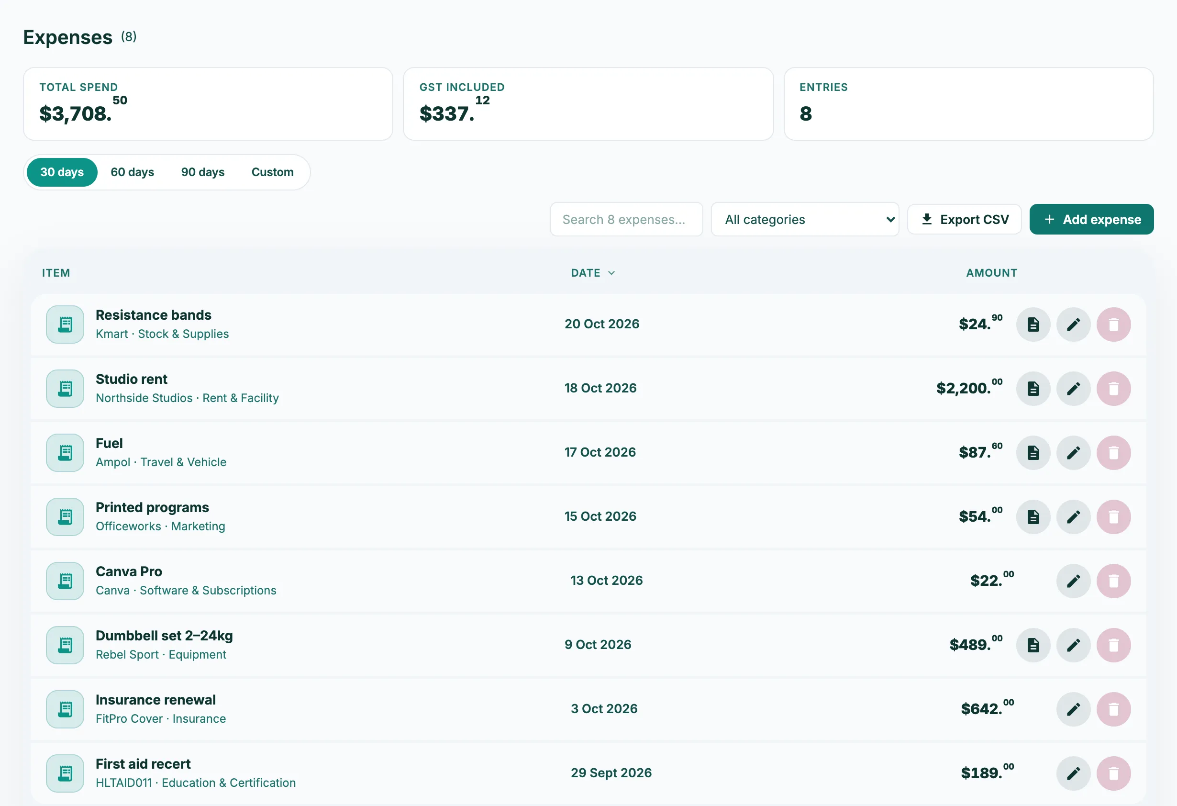Focus the Search 8 expenses field
This screenshot has height=806, width=1177.
click(x=626, y=219)
